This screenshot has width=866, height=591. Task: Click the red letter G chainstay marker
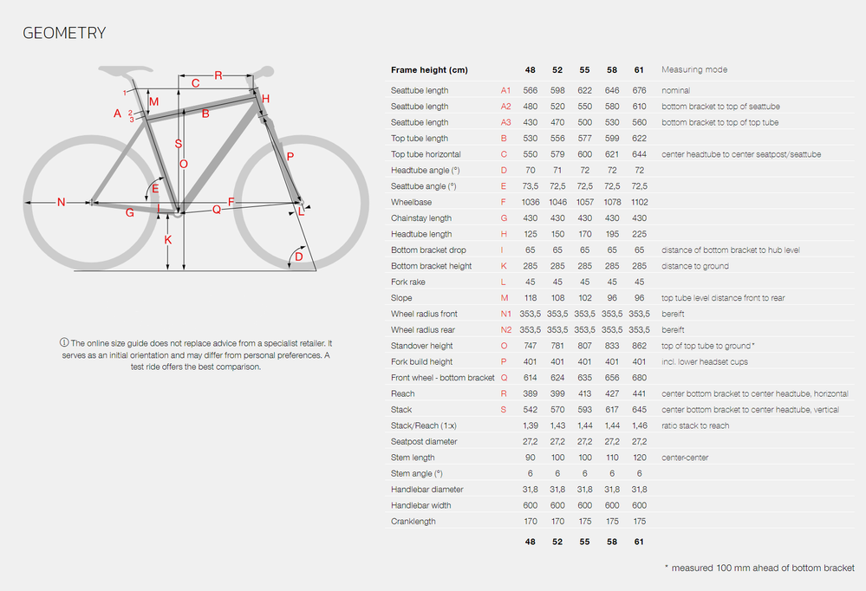tap(129, 212)
